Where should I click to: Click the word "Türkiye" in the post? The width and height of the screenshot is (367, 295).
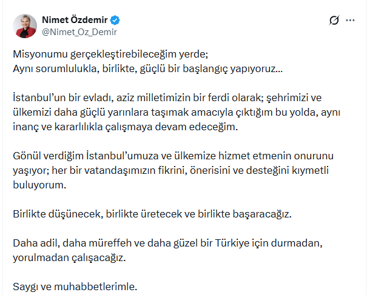pyautogui.click(x=232, y=243)
